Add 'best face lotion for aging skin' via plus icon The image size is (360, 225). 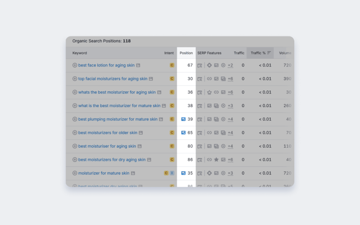[75, 65]
